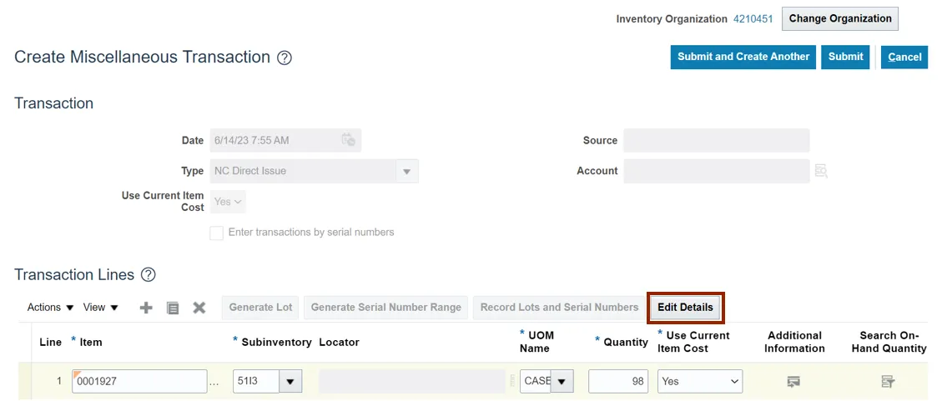
Task: Delete the selected transaction line
Action: tap(199, 308)
